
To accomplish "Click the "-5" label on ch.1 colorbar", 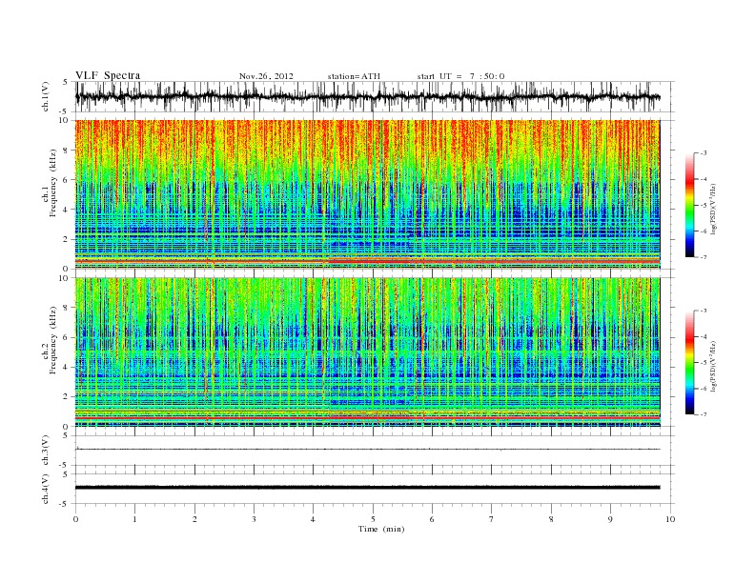I will pos(703,206).
